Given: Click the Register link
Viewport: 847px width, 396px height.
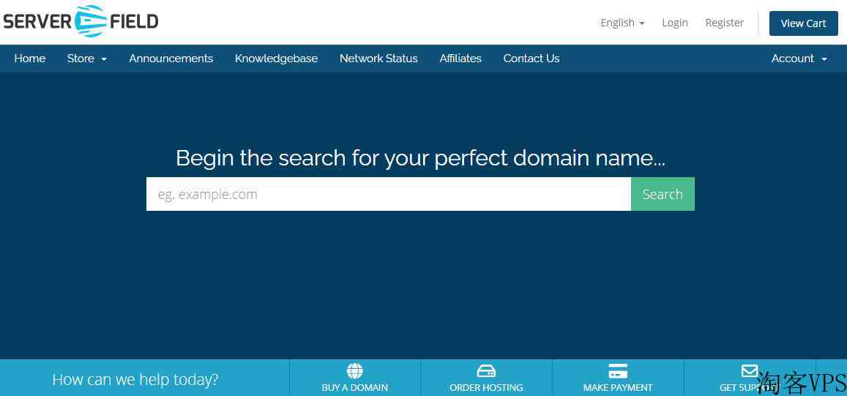Looking at the screenshot, I should click(724, 23).
